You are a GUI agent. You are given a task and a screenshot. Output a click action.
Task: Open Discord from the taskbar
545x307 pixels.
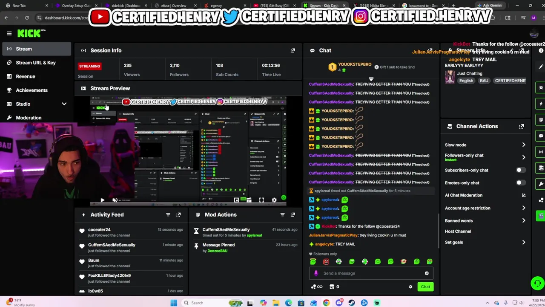(339, 303)
